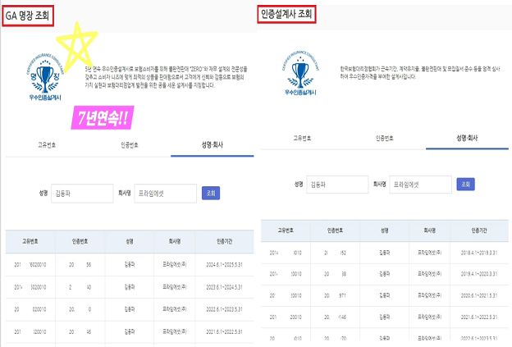Screen dimensions: 512x347
Task: Click the 인증번호 value in 2018.4.1~2019.3.31 row
Action: (335, 253)
